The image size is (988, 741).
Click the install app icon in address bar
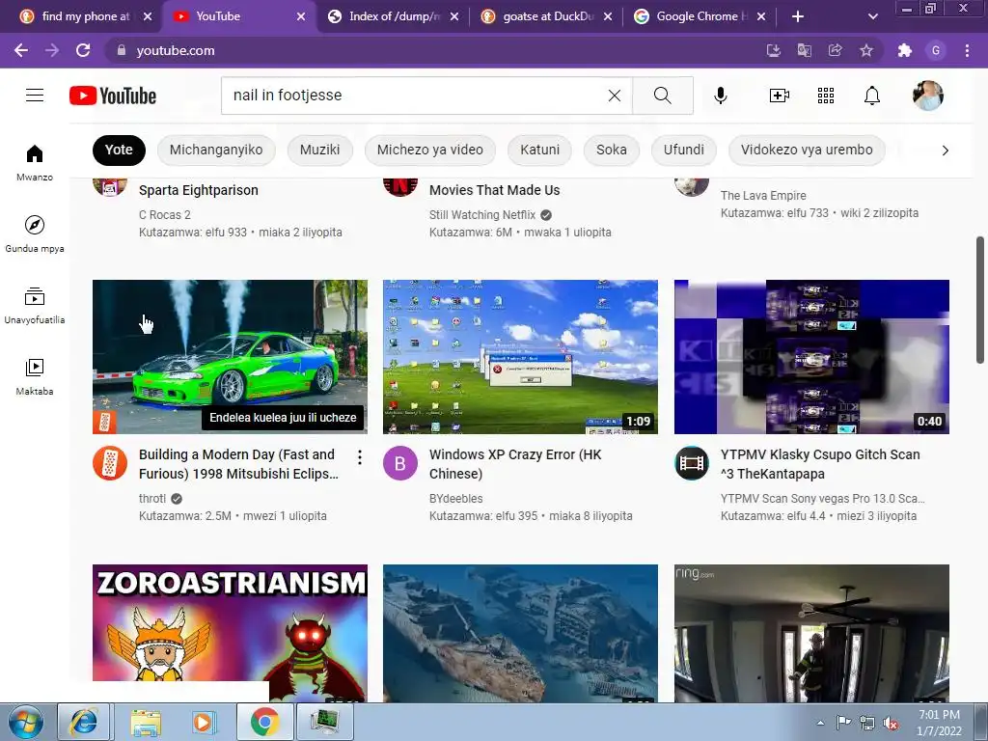pos(774,50)
